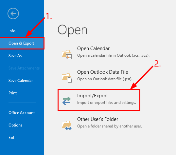The height and width of the screenshot is (155, 176).
Task: Click the Open Outlook Data File folder icon
Action: (67, 78)
